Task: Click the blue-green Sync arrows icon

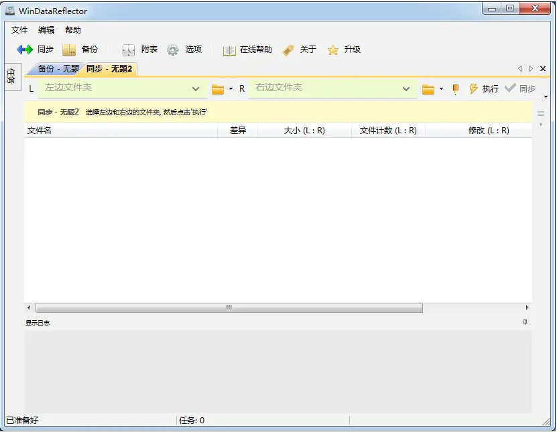Action: pos(25,50)
